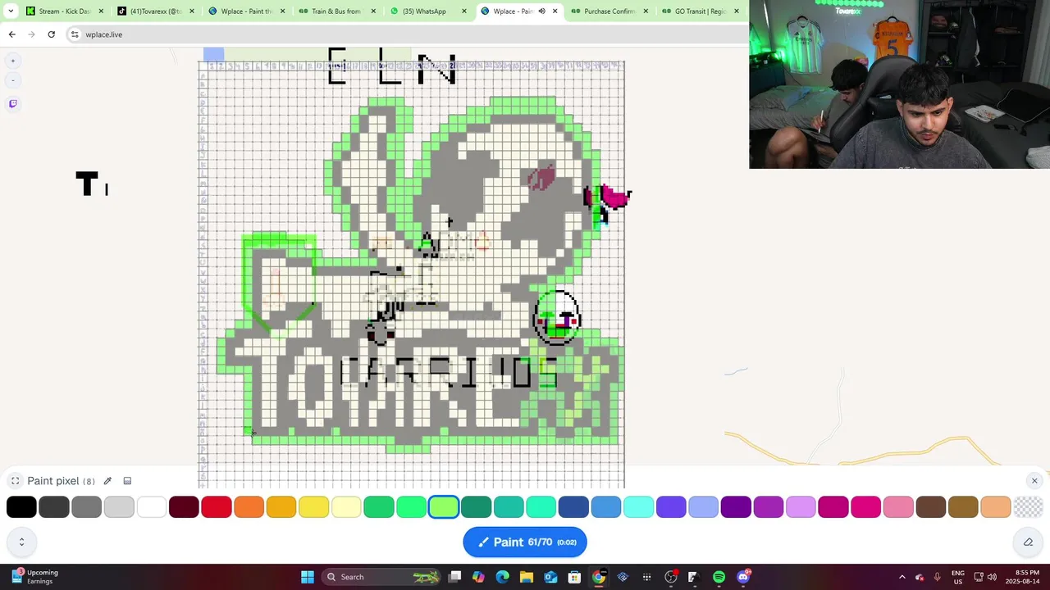This screenshot has height=590, width=1050.
Task: Select the bright red color swatch
Action: [217, 507]
